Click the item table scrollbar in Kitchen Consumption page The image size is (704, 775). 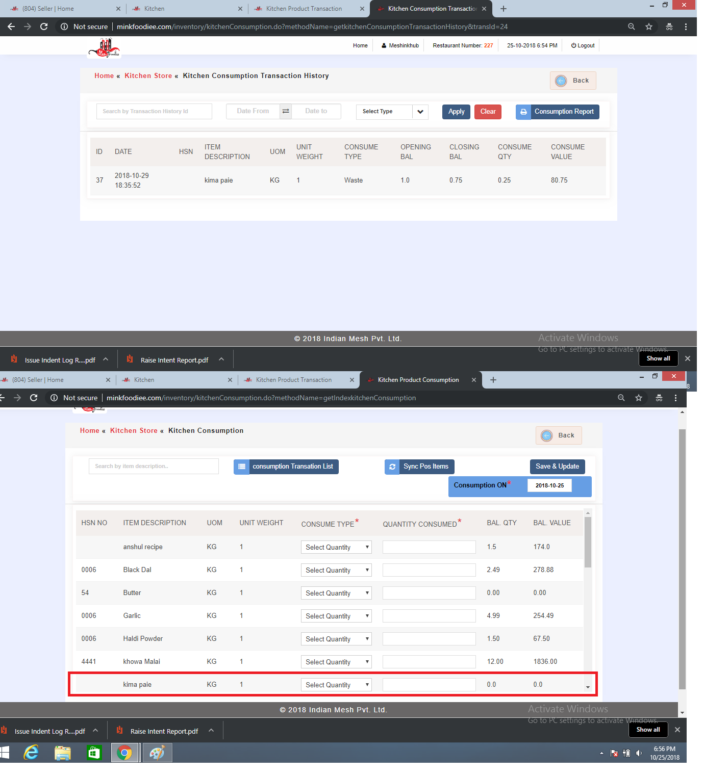[x=588, y=543]
